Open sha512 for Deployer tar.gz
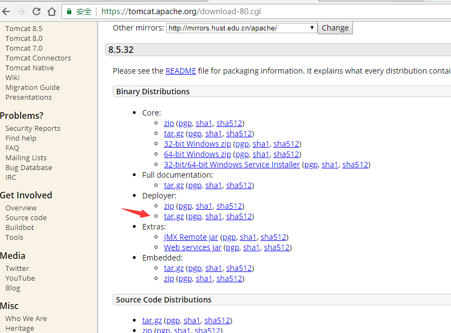This screenshot has height=333, width=451. pyautogui.click(x=239, y=216)
